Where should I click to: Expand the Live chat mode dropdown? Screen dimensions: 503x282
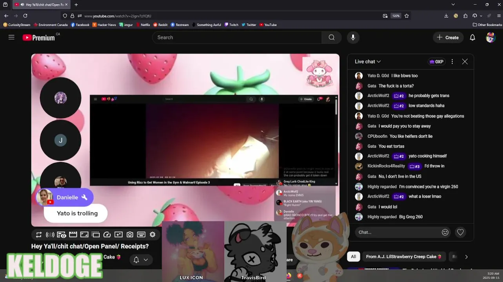coord(368,61)
